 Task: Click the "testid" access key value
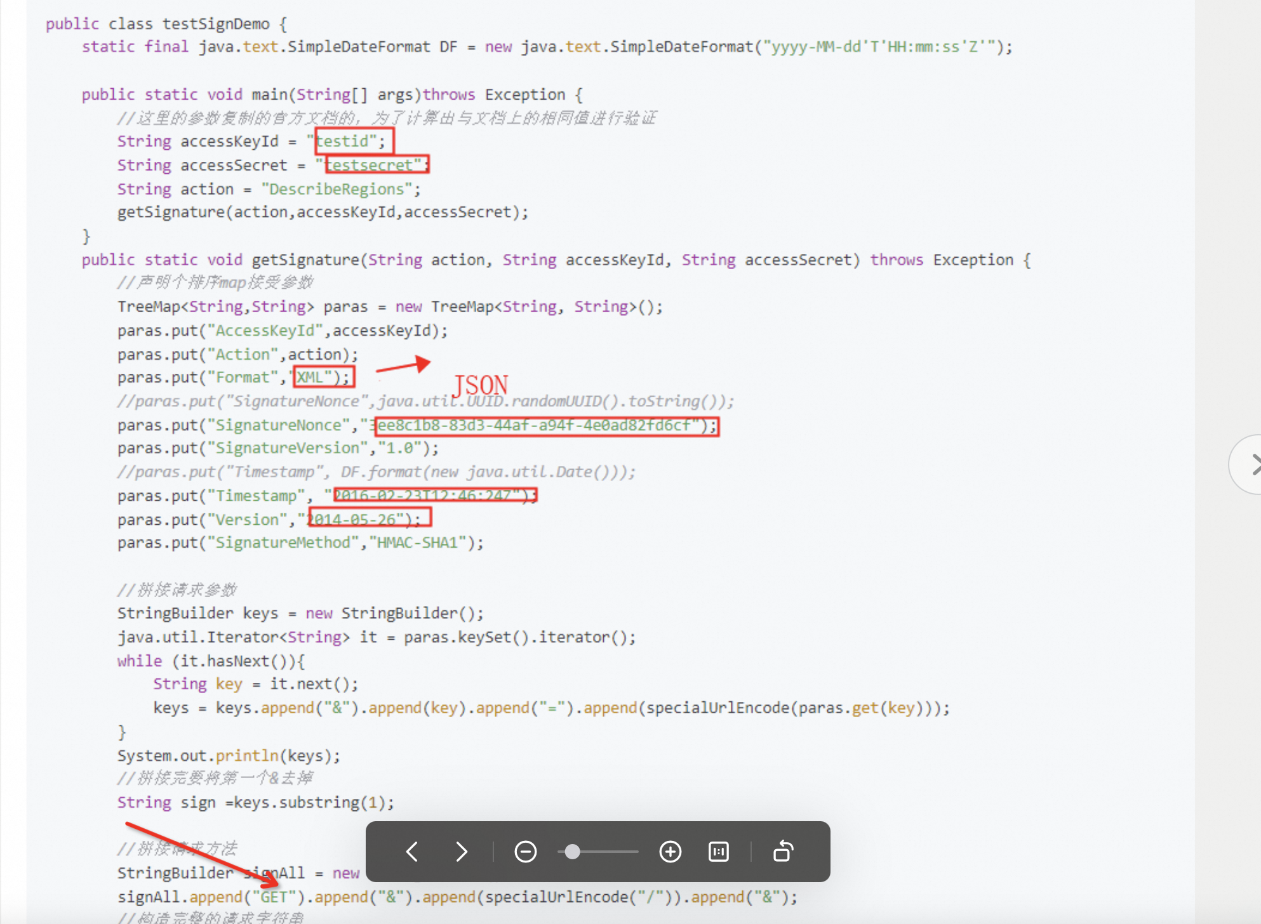click(x=342, y=141)
